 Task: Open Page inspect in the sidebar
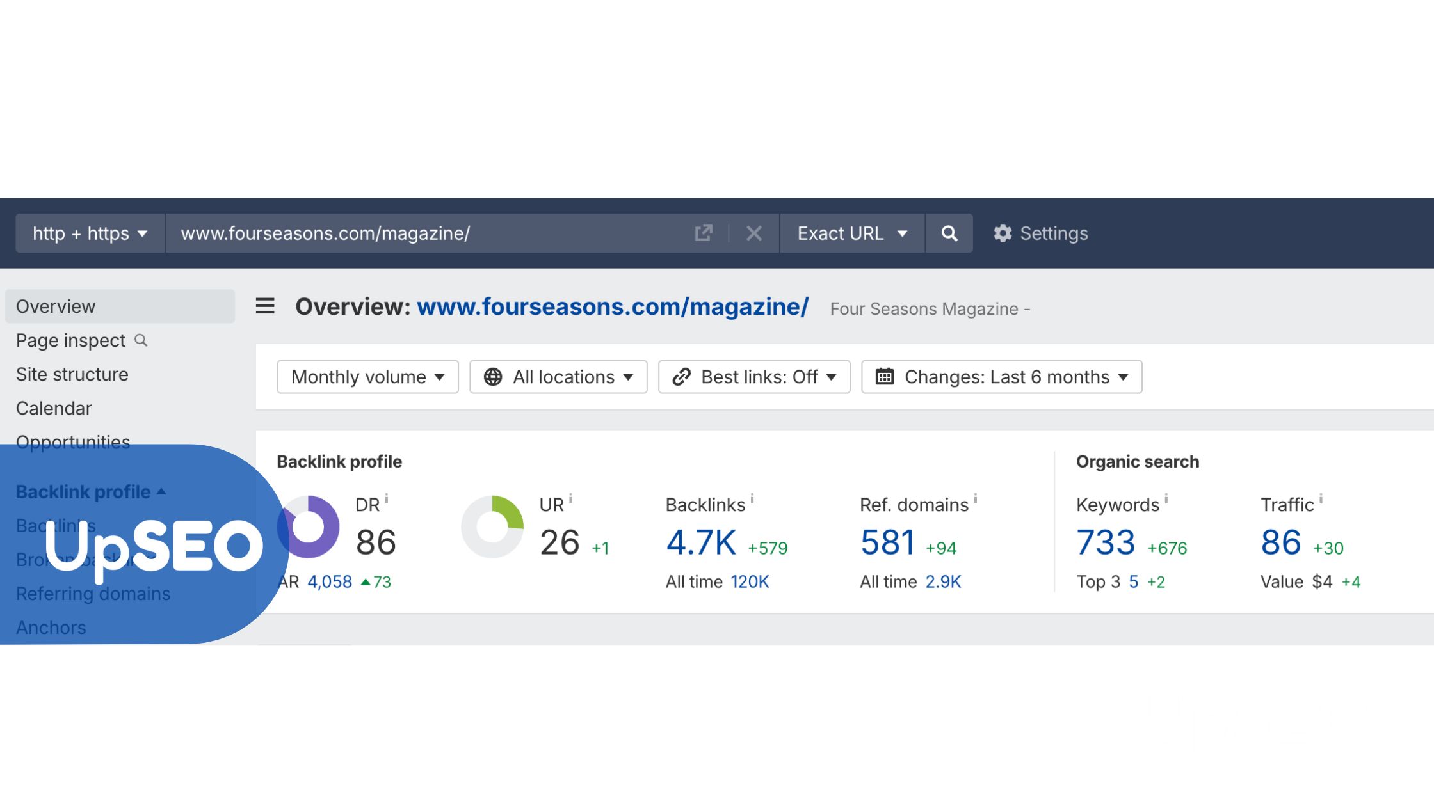click(x=70, y=340)
